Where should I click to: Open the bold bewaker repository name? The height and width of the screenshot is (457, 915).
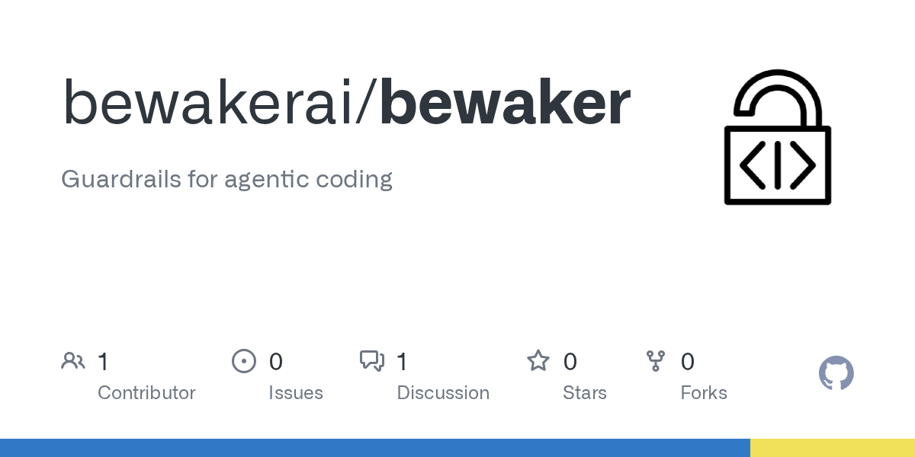(x=505, y=103)
